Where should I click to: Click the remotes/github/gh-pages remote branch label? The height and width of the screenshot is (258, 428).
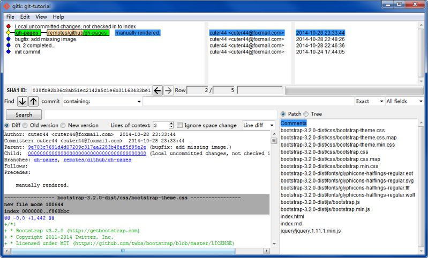(78, 33)
